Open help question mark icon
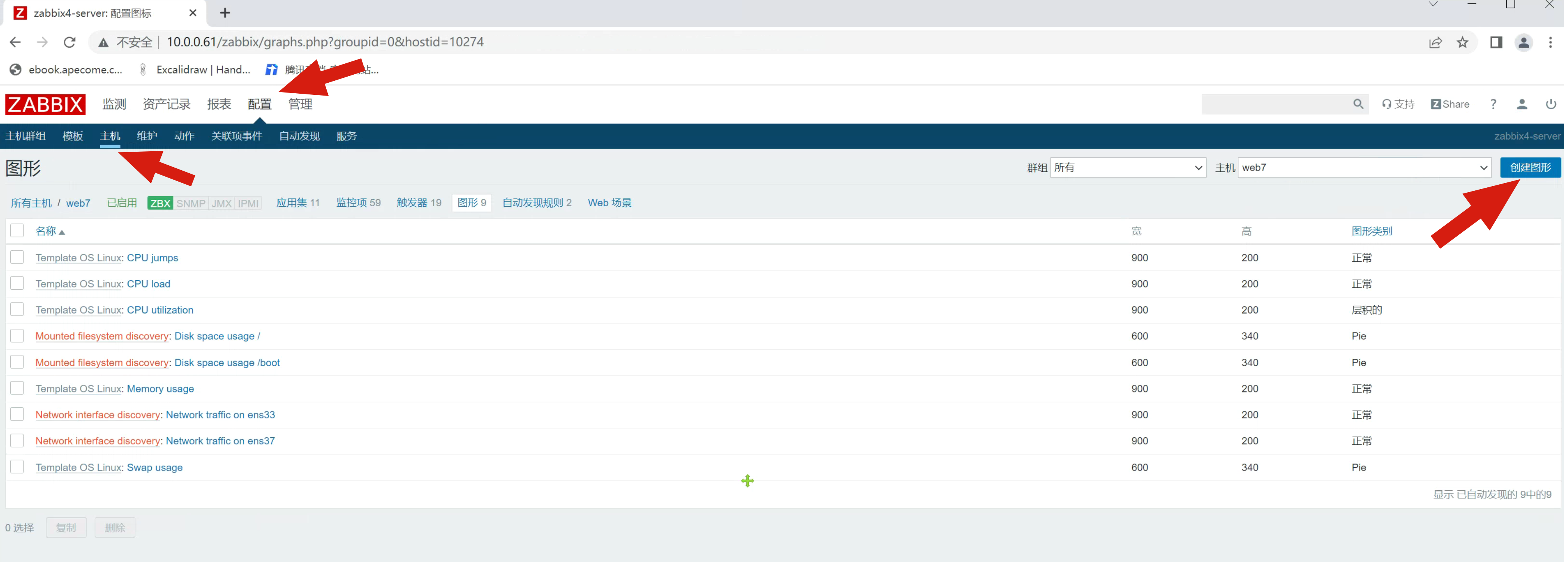This screenshot has width=1564, height=562. [x=1493, y=104]
